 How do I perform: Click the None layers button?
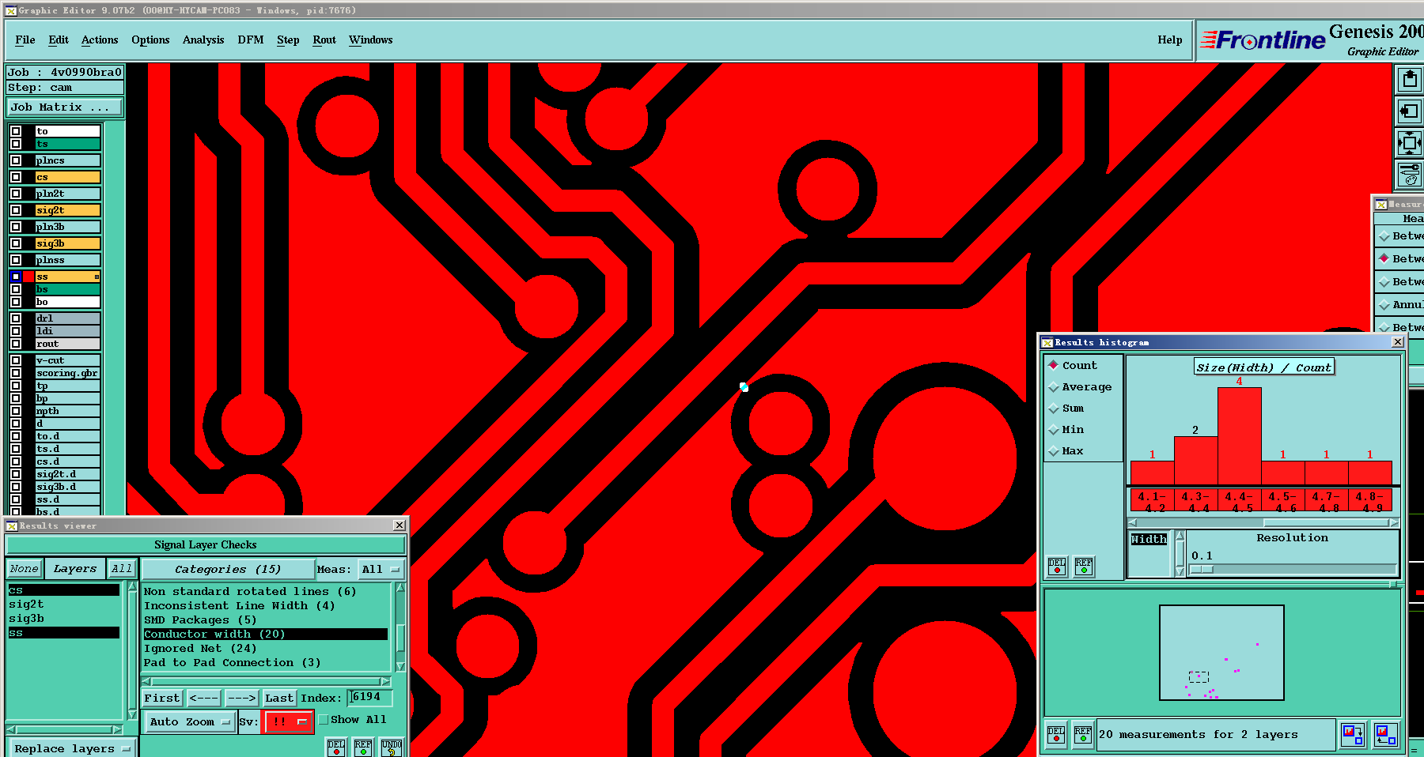pos(24,568)
